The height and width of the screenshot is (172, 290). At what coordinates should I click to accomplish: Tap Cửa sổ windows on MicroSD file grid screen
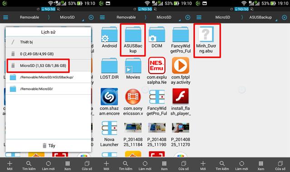click(x=184, y=165)
